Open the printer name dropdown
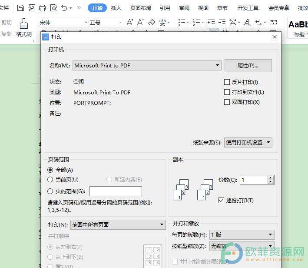Screen dimensions: 308x268 coord(147,65)
